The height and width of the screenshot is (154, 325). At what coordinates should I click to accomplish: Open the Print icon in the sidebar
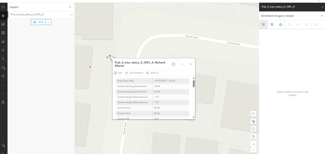(3, 102)
